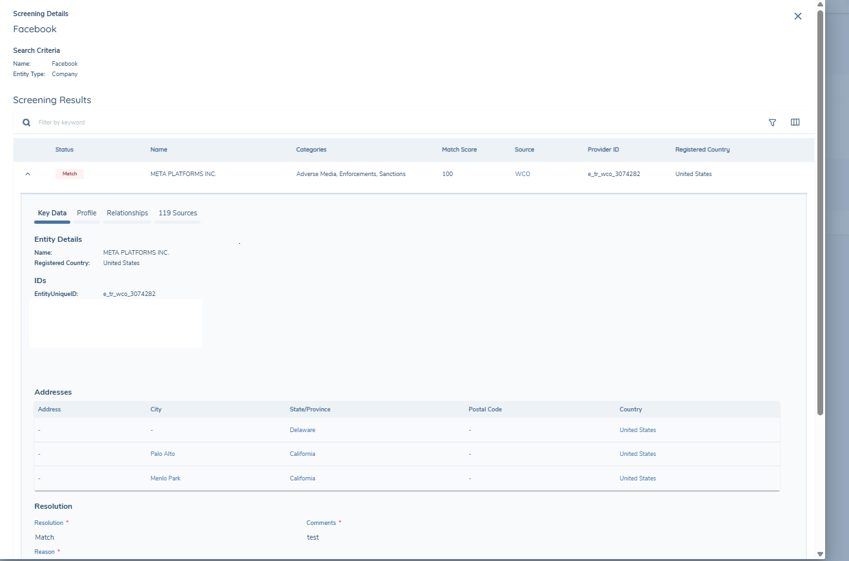
Task: Switch to the Key Data tab
Action: click(x=52, y=213)
